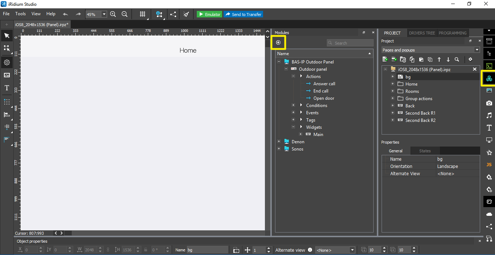
Task: Switch to the DRIVERS TREE tab
Action: pos(422,33)
